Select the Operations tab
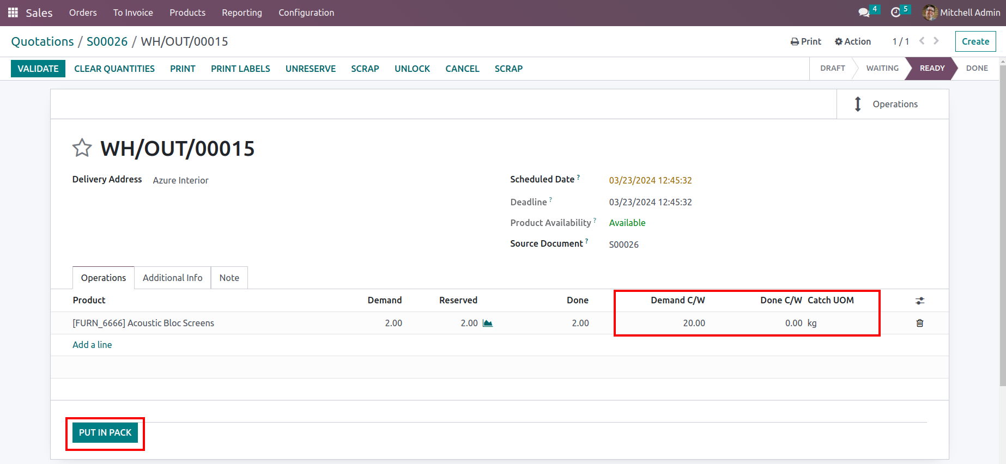 tap(104, 278)
